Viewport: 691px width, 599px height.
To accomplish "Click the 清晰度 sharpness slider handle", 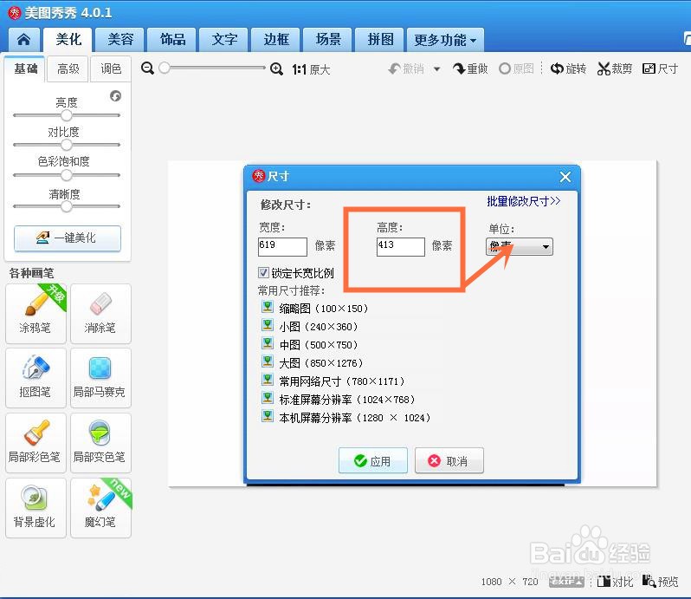I will click(67, 206).
